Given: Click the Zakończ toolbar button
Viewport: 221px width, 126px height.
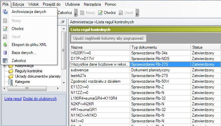Looking at the screenshot, I should pyautogui.click(x=65, y=13).
